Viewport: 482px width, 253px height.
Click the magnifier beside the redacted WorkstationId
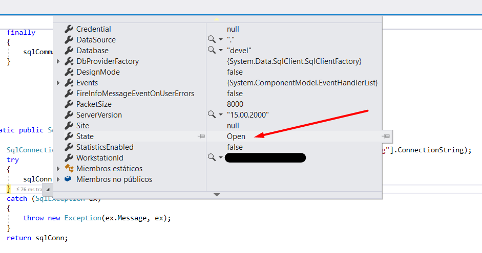point(212,157)
